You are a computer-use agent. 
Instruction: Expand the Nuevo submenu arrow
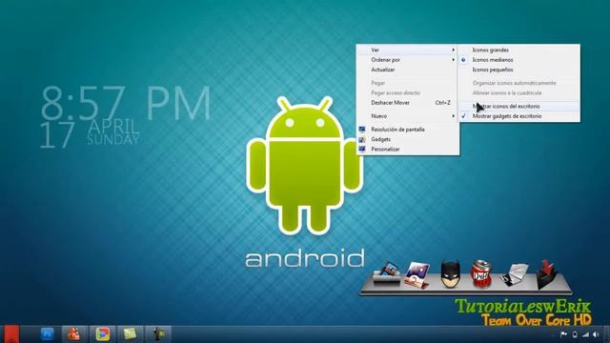[454, 116]
